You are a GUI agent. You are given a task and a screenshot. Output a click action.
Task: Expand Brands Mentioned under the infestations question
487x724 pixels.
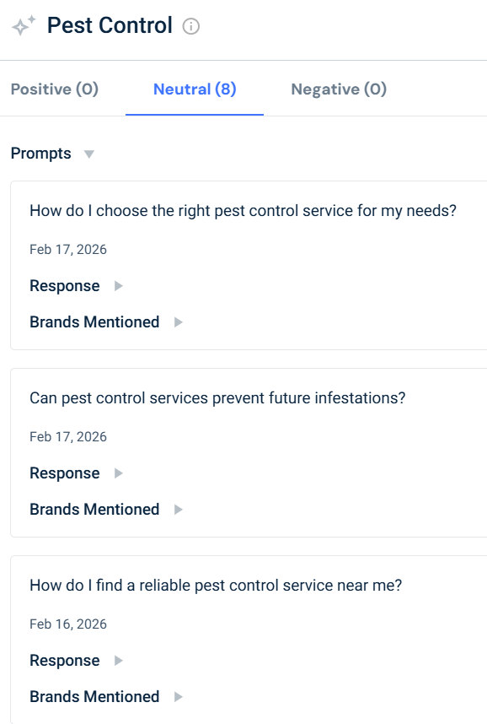pos(94,509)
